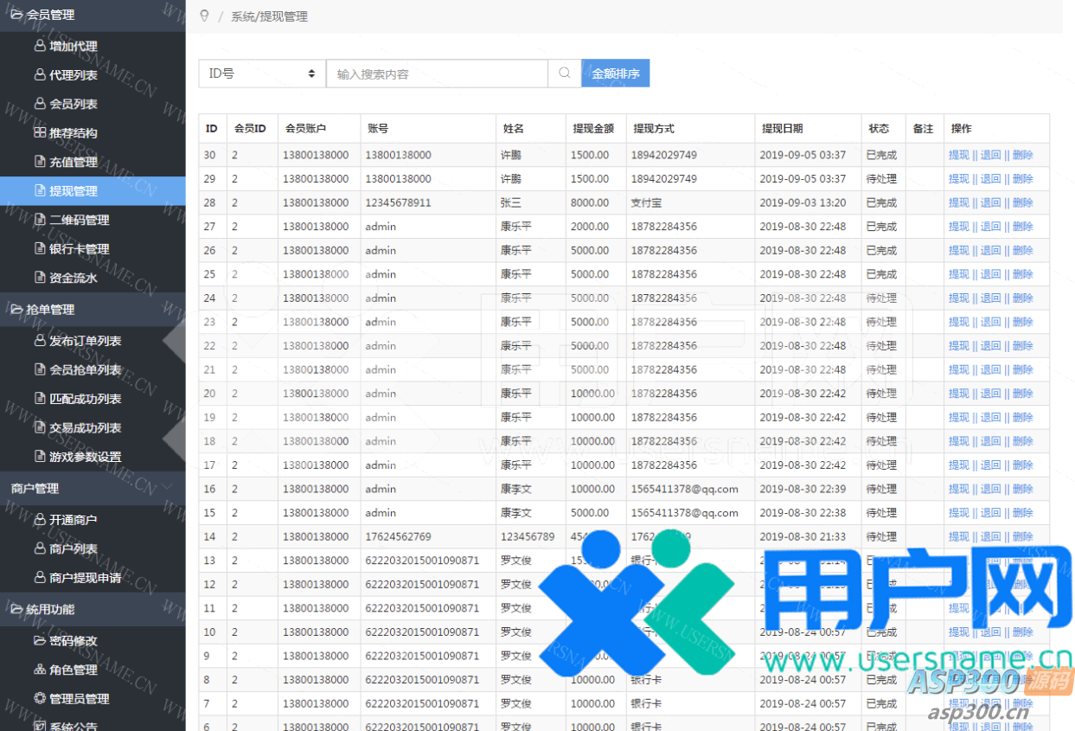Viewport: 1075px width, 731px height.
Task: Click the magnifier search icon button
Action: coord(565,74)
